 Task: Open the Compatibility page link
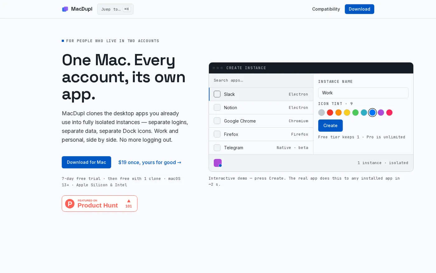pos(326,9)
